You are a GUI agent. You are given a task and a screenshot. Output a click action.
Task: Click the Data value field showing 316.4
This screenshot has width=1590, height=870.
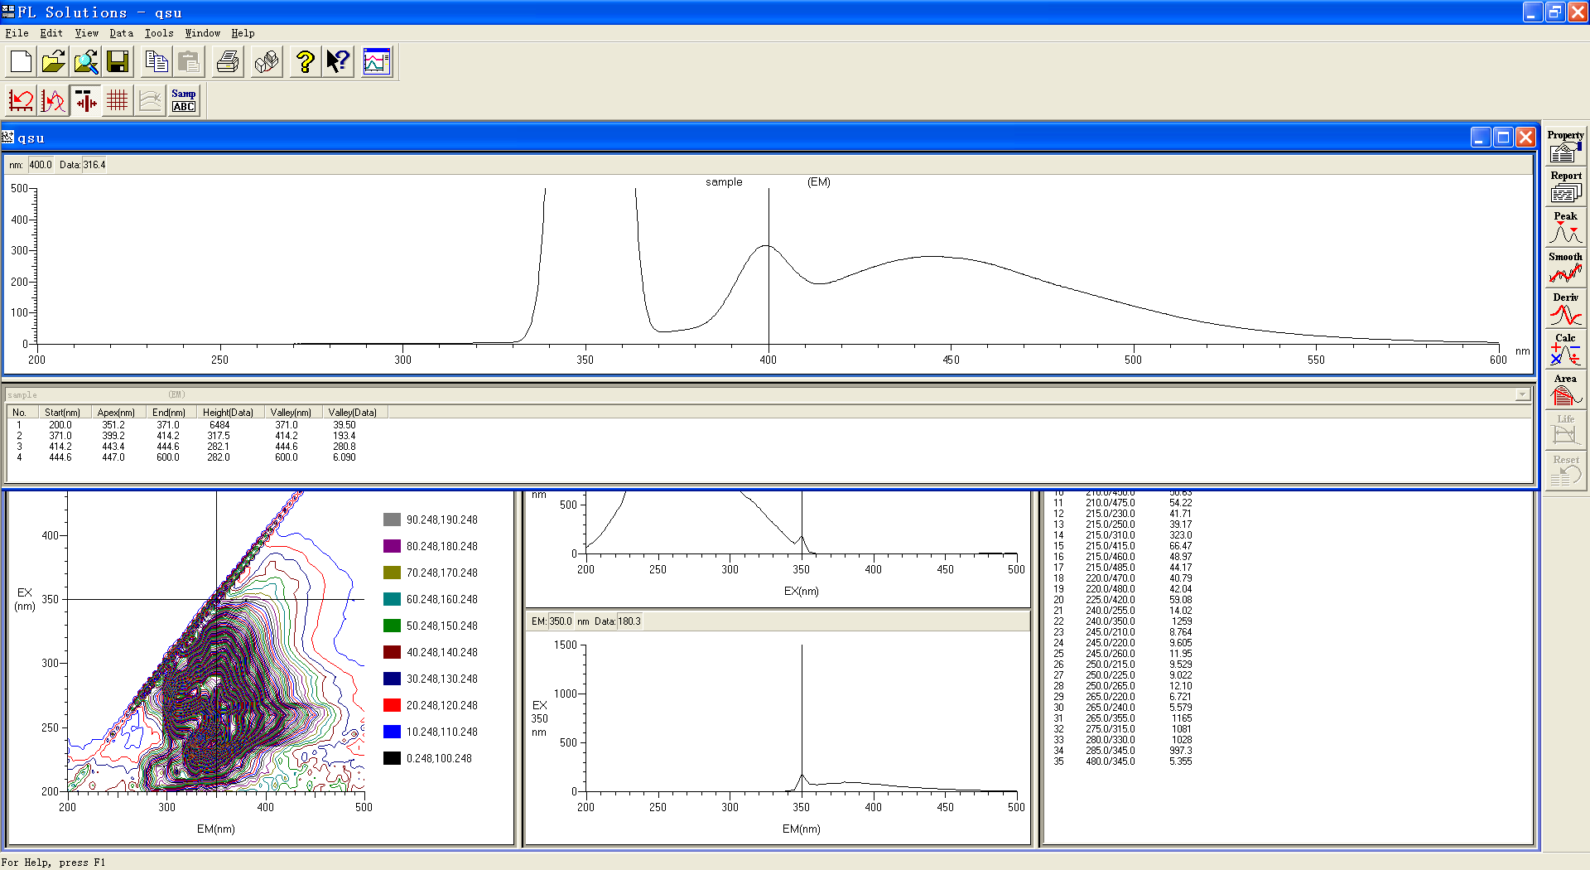[94, 165]
